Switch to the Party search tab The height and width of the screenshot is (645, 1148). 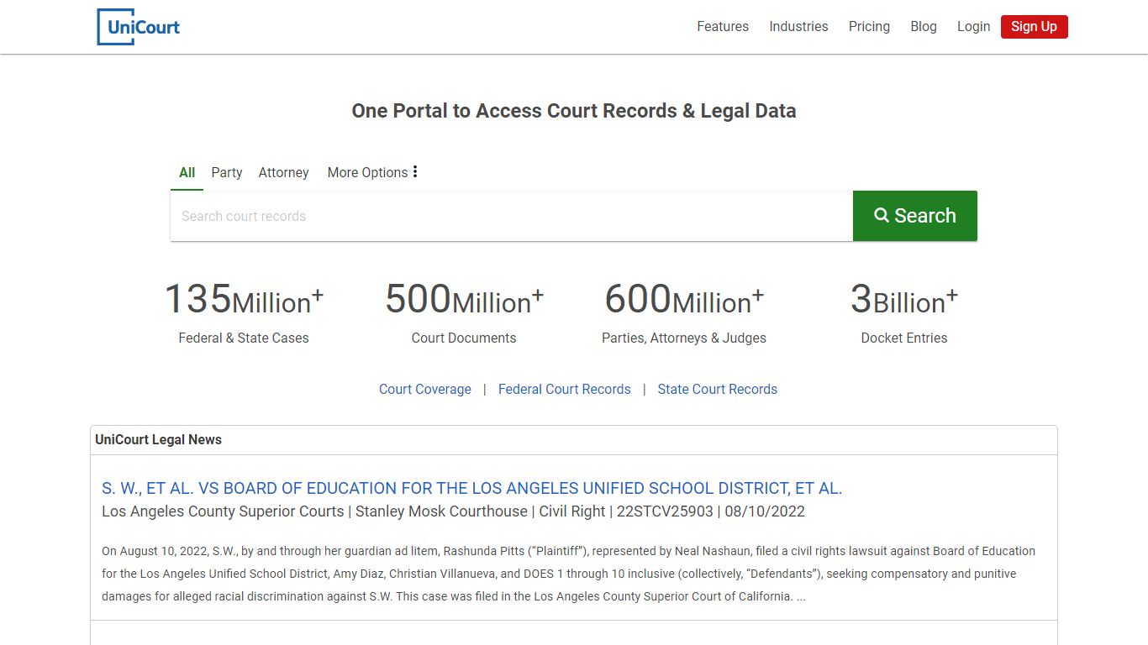click(227, 172)
